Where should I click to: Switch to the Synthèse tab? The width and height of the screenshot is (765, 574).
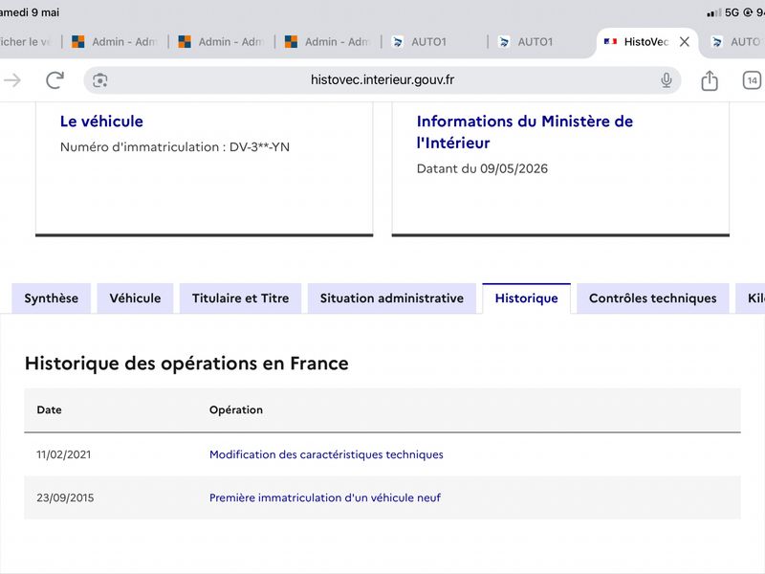click(x=52, y=298)
